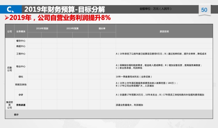Select the 绿化 row label

click(21, 77)
